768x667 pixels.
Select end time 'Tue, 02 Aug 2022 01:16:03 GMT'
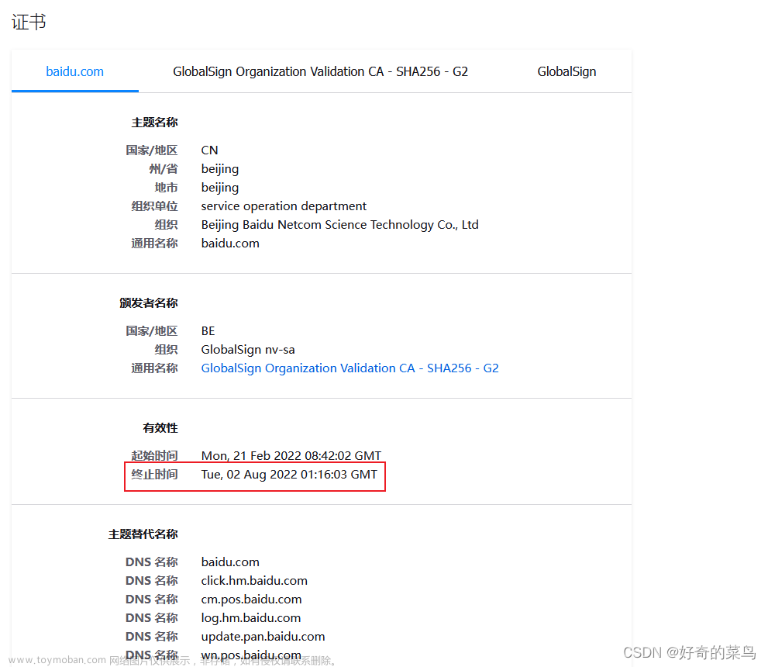click(x=289, y=475)
